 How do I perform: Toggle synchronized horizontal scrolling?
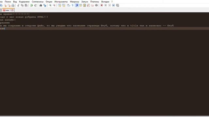(63, 5)
